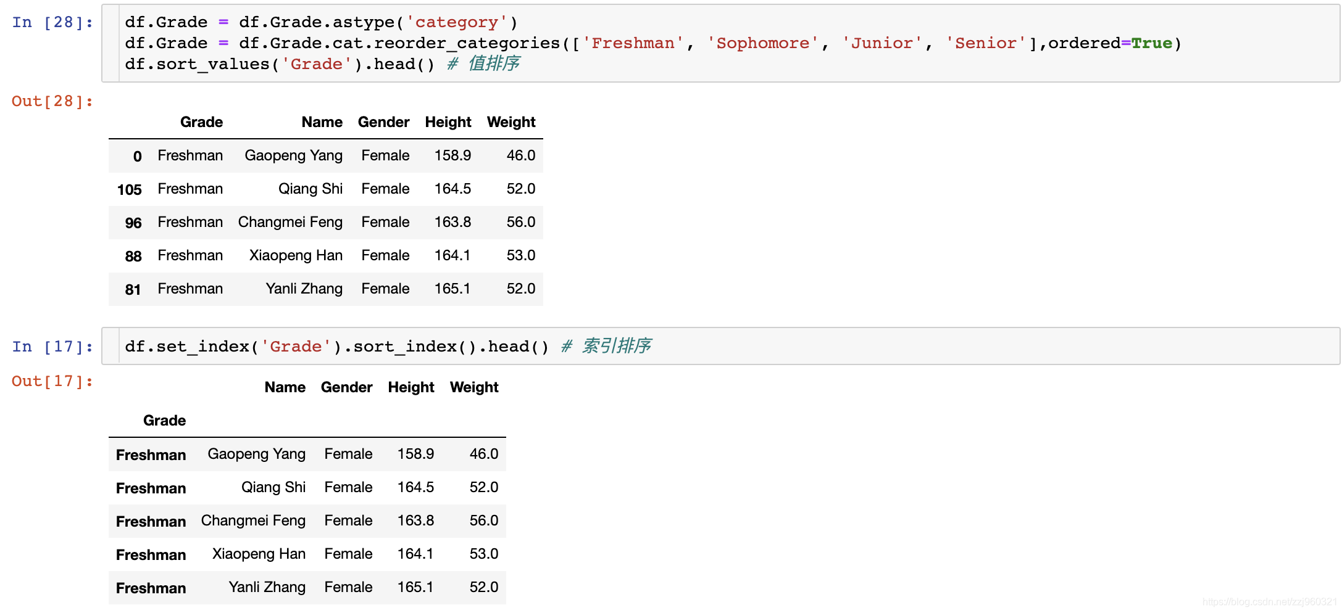Viewport: 1342px width, 613px height.
Task: Click height 163.8 in Out[28] table
Action: point(452,222)
